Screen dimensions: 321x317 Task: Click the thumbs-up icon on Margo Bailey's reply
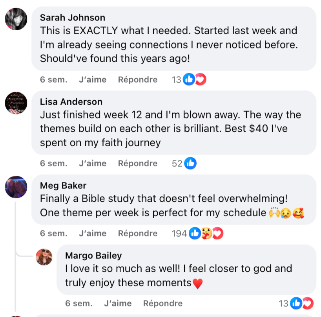coord(295,303)
